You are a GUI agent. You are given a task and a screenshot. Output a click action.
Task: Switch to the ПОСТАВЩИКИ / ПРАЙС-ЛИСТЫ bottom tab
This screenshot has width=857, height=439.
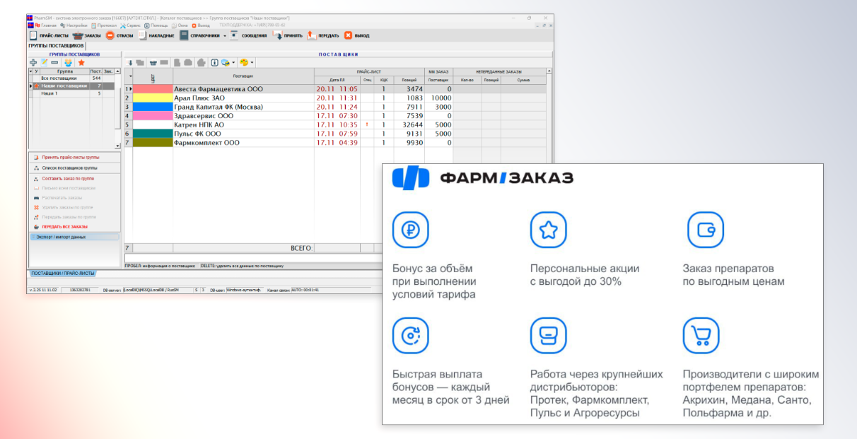click(x=63, y=273)
